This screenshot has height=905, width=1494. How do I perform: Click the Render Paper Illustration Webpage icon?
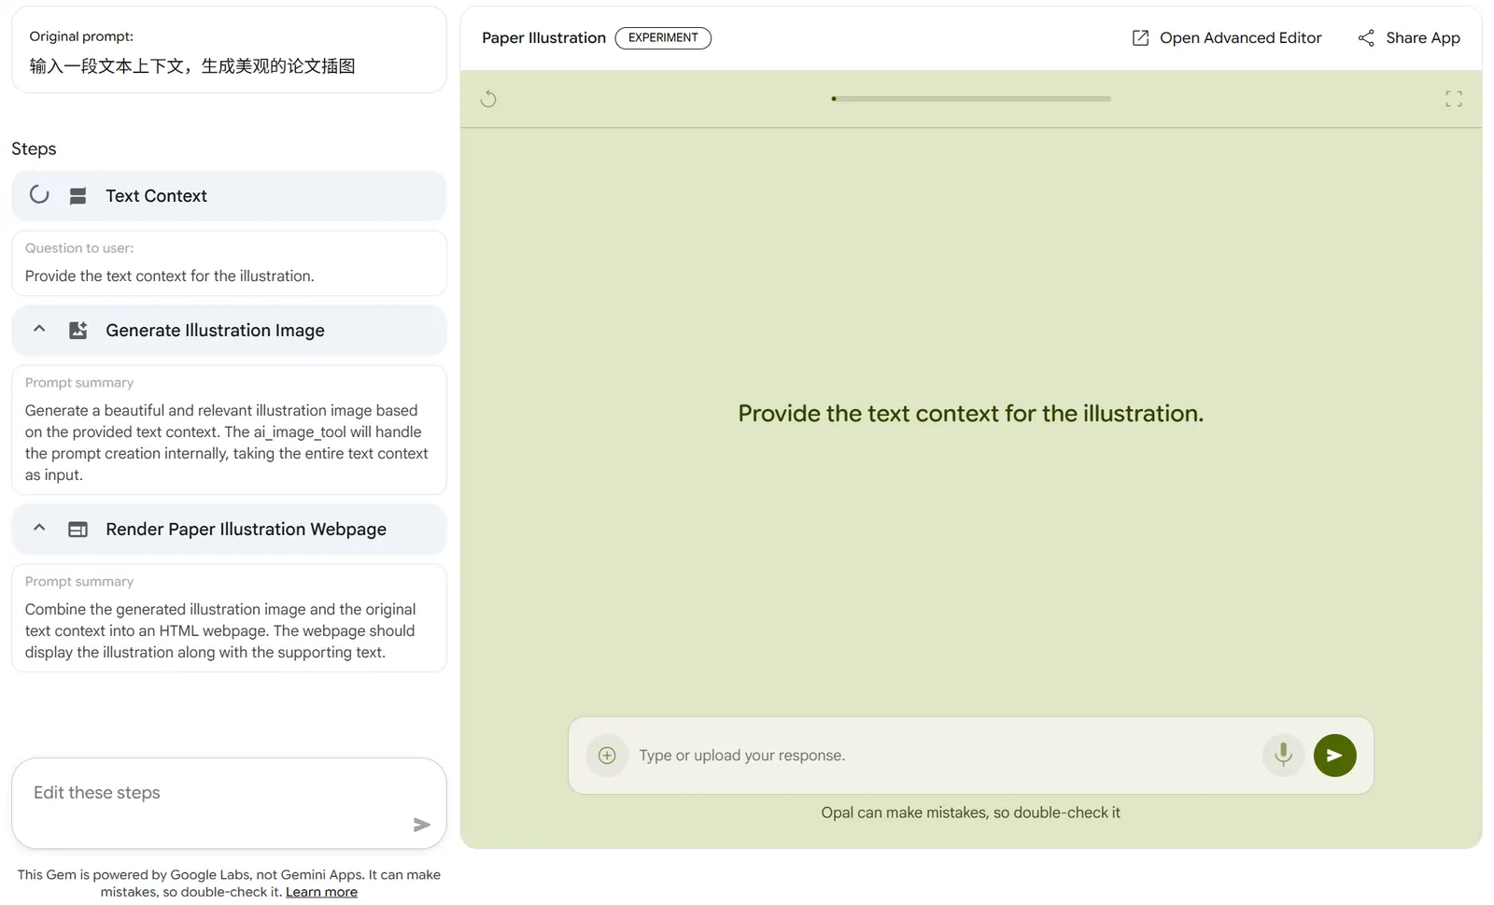78,530
